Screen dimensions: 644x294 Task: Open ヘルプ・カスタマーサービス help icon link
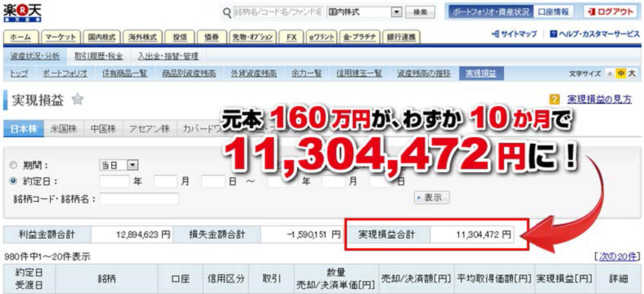(553, 34)
